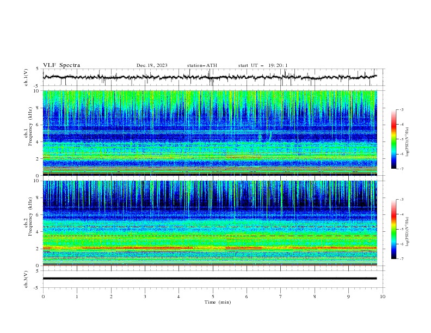Click inside the ch.2 spectrogram panel

[x=210, y=223]
